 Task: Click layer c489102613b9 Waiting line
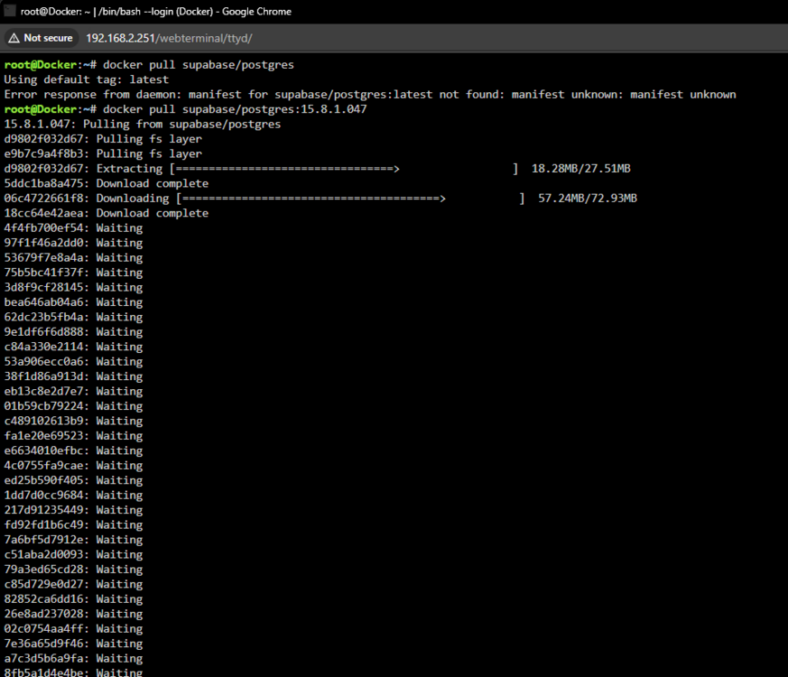tap(73, 422)
